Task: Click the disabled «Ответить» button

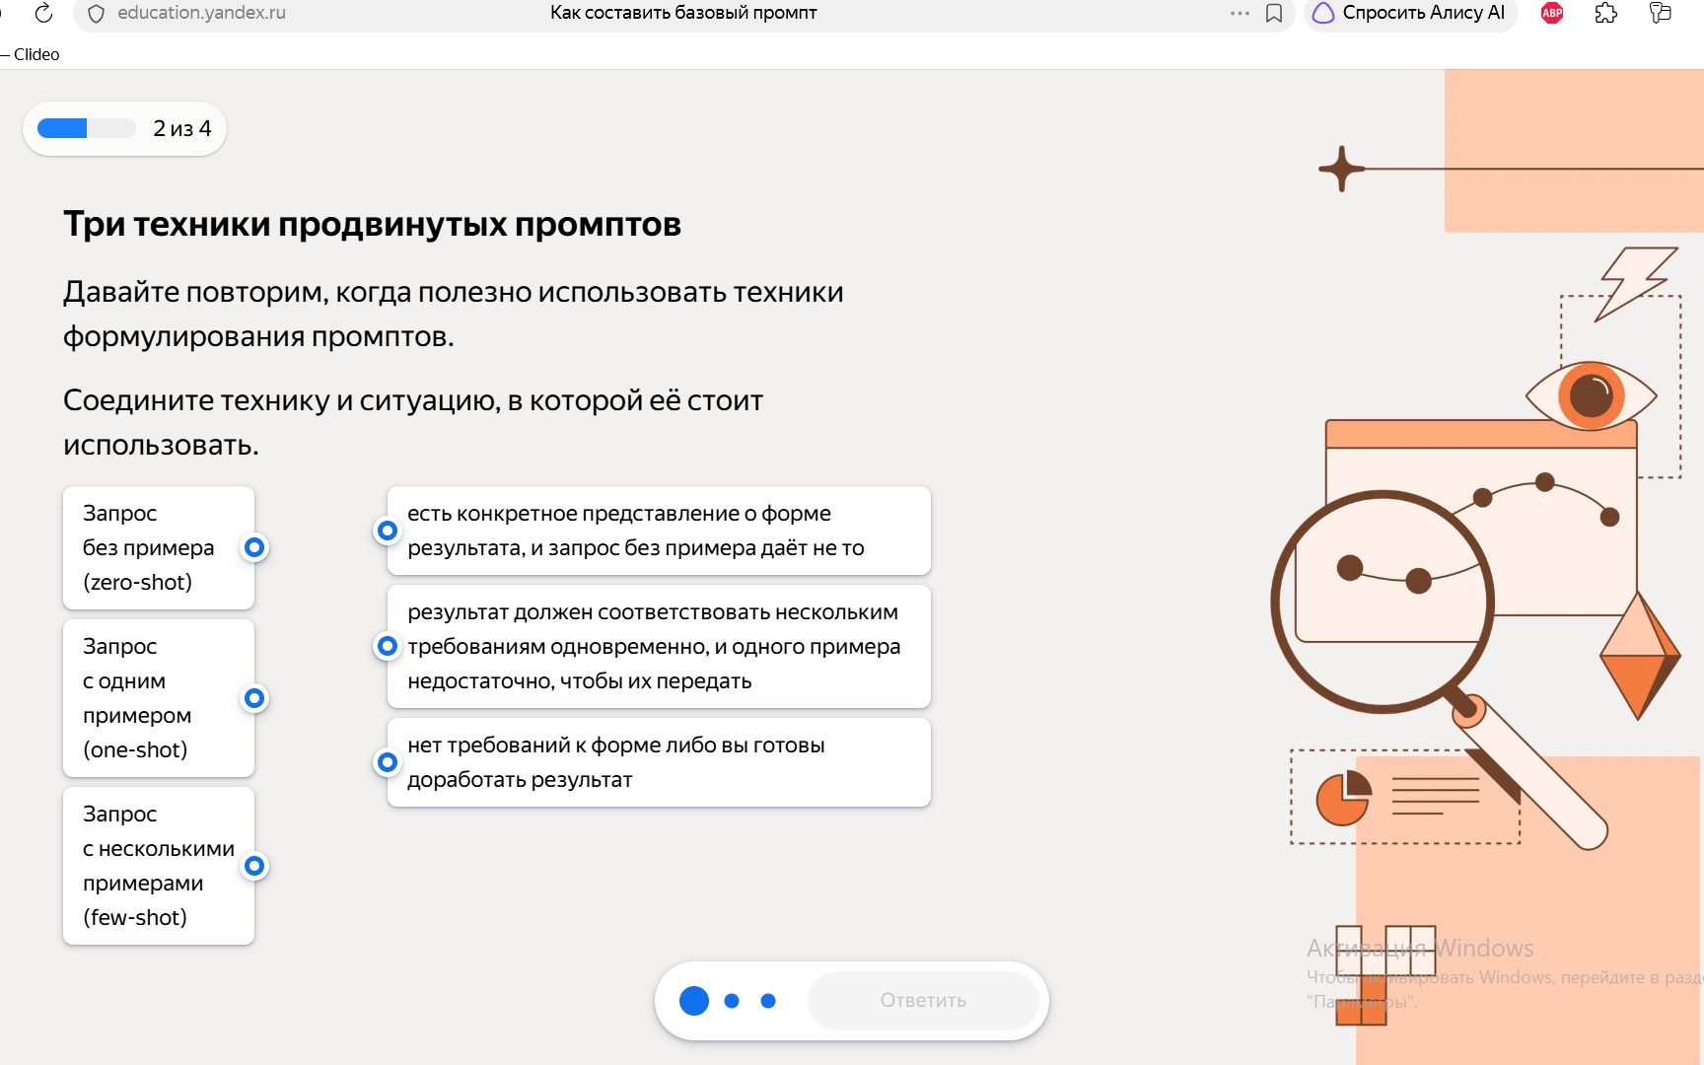Action: pyautogui.click(x=923, y=1000)
